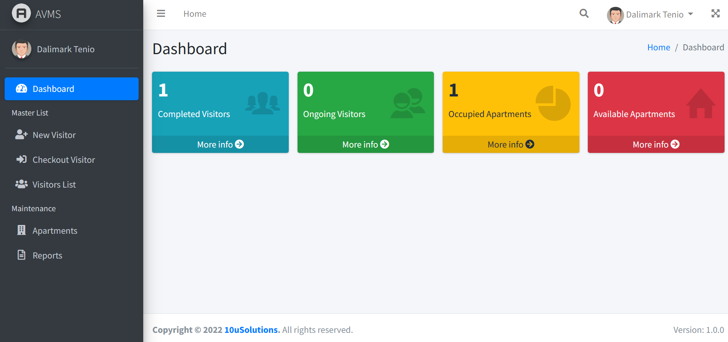Open the Home nav item in top bar

pyautogui.click(x=195, y=14)
